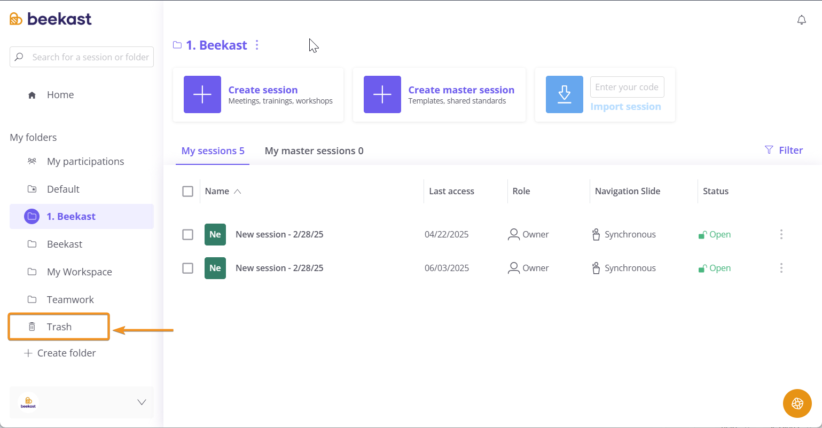Click the Import session link
This screenshot has height=428, width=822.
[625, 106]
